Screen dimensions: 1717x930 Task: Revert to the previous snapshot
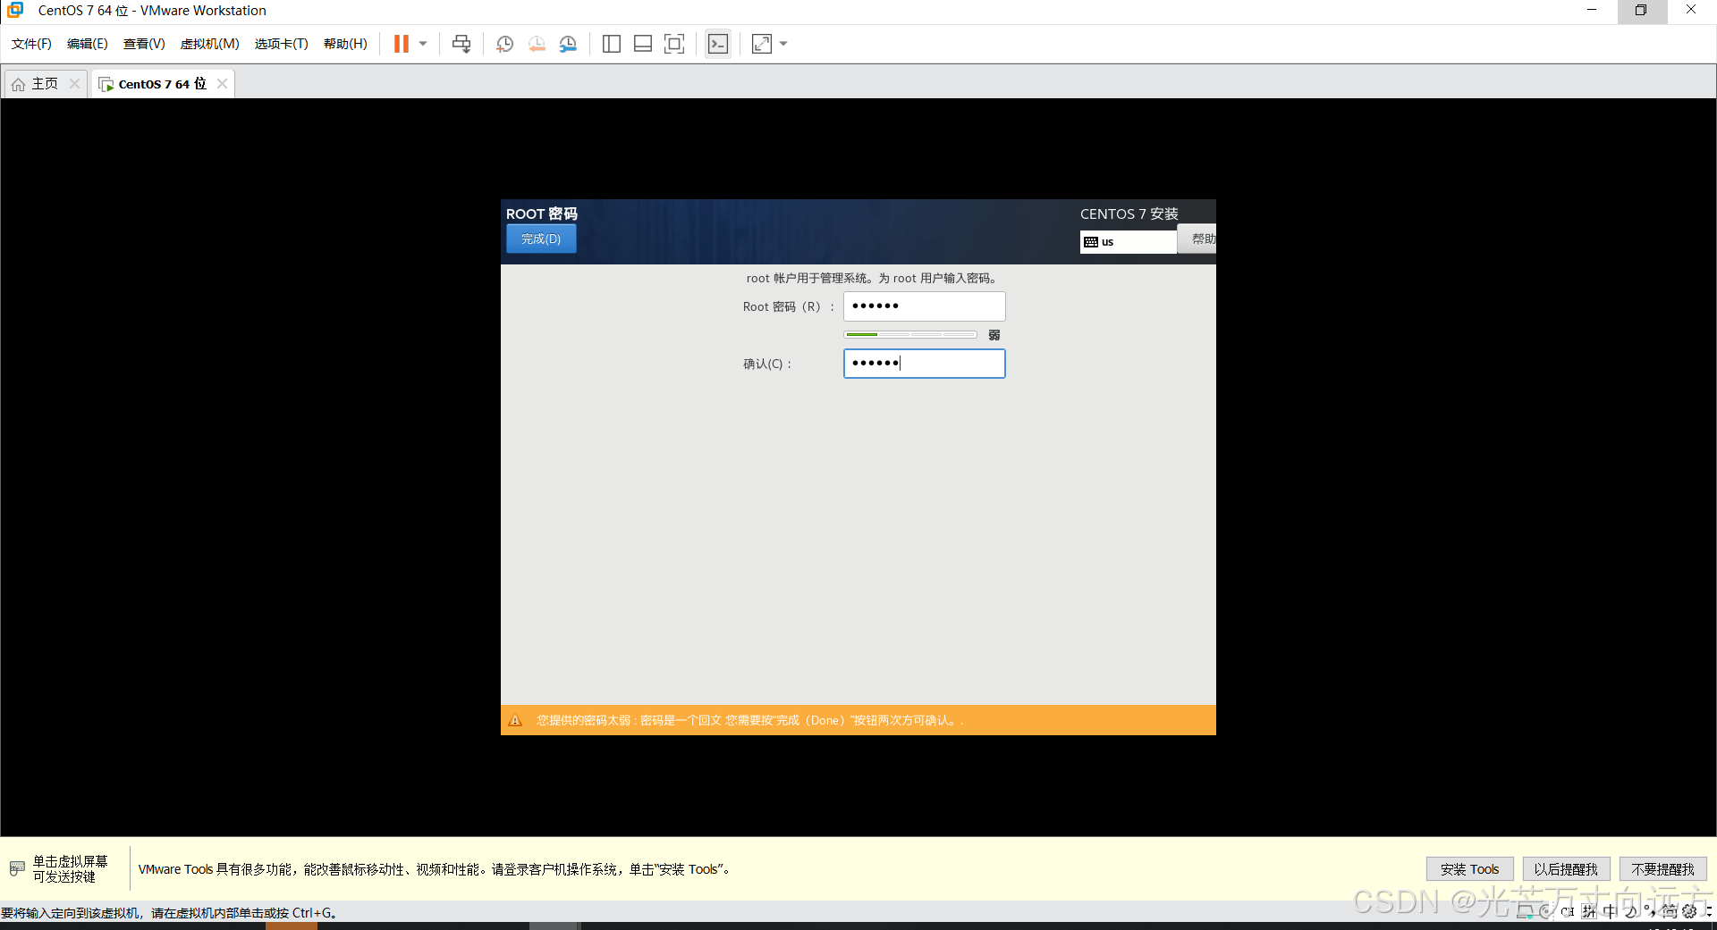tap(537, 44)
